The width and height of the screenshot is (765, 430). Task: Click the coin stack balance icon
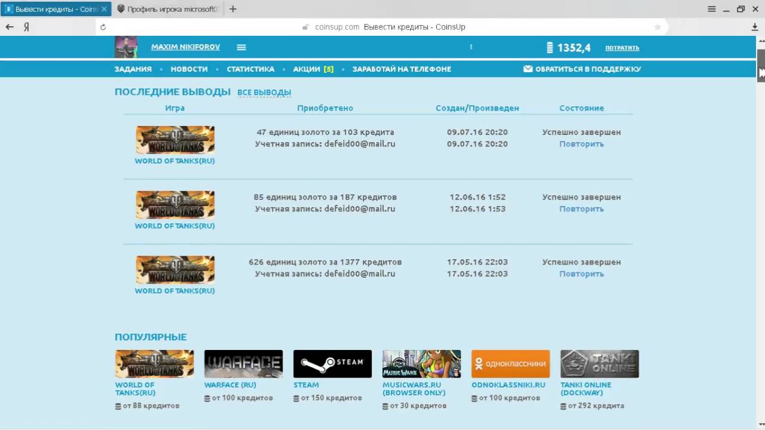tap(550, 48)
